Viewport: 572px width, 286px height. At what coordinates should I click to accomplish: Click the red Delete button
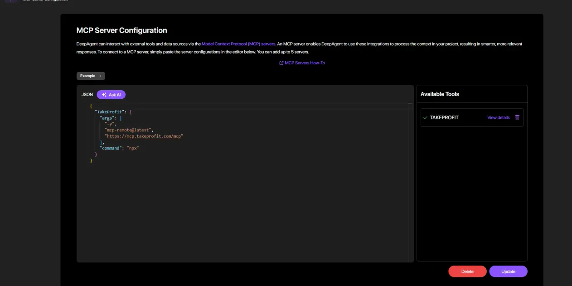467,271
